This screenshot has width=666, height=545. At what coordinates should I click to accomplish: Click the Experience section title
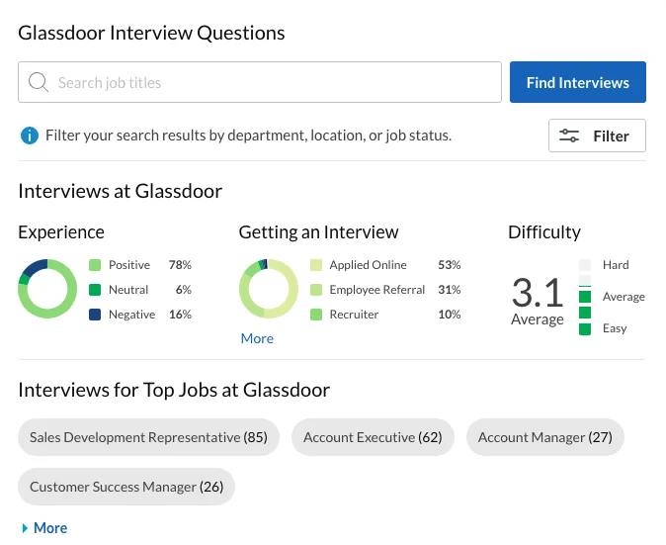(x=61, y=232)
